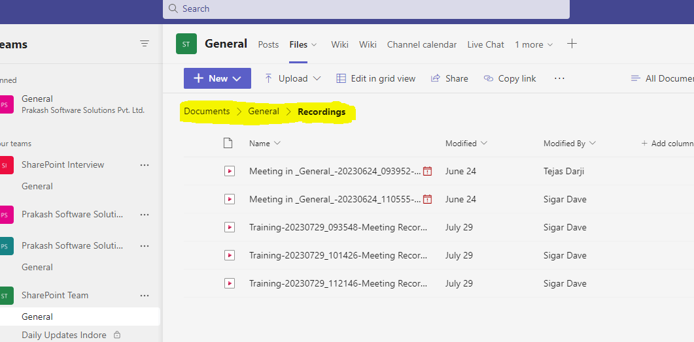Click the ST team avatar in channel header

pyautogui.click(x=186, y=44)
